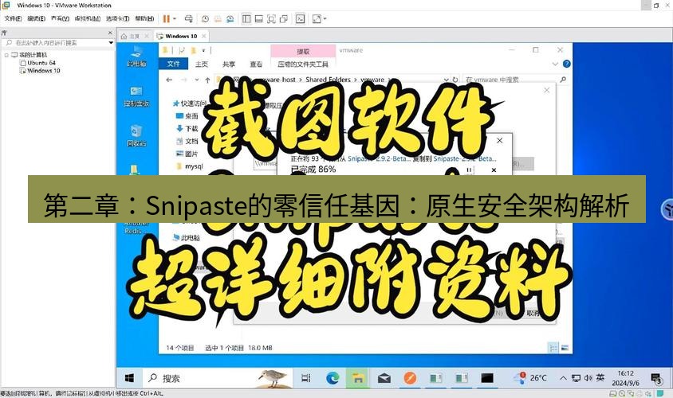Close the VMware library panel
Viewport: 673px width, 398px height.
pyautogui.click(x=110, y=33)
